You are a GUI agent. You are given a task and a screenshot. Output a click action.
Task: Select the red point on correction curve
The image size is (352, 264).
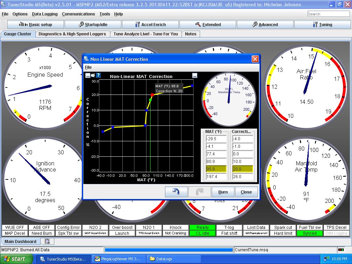point(152,95)
